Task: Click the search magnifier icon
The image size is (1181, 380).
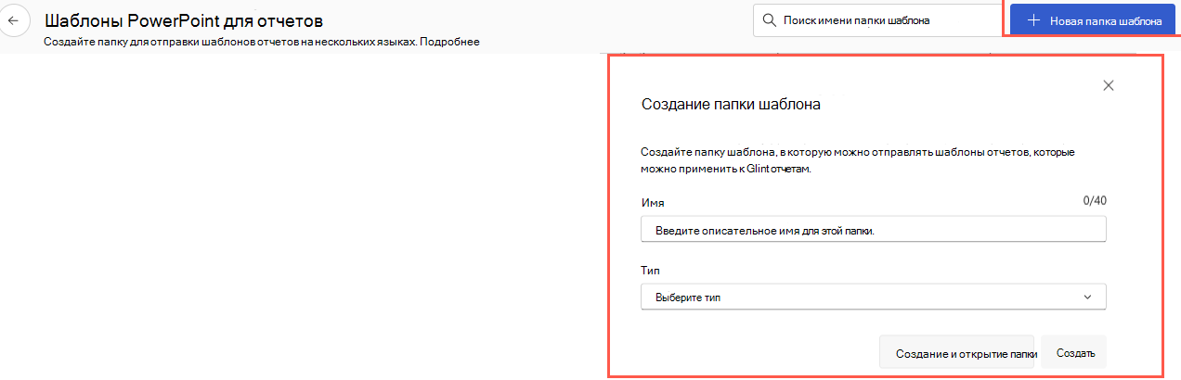Action: pos(770,19)
